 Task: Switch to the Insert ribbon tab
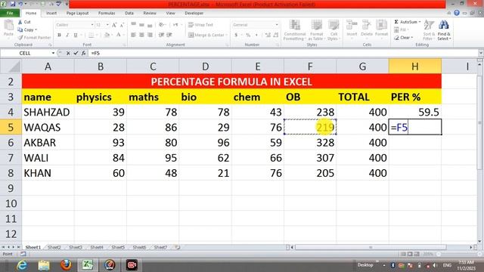[51, 13]
